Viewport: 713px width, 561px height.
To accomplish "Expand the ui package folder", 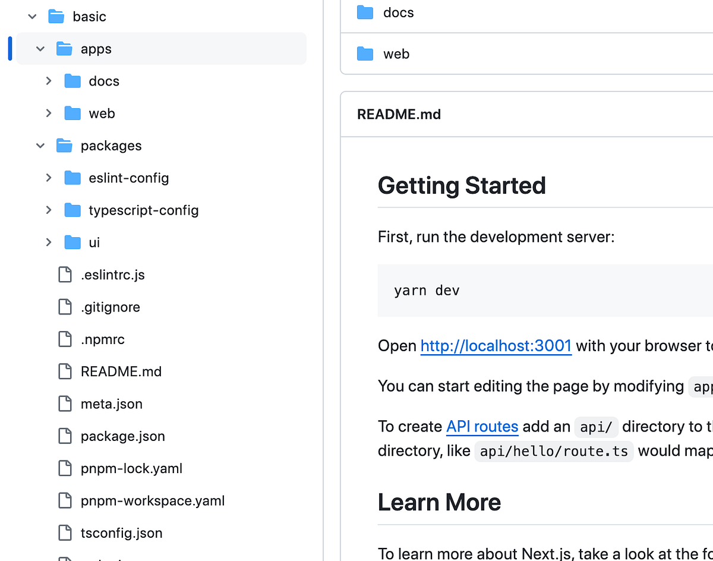I will coord(49,242).
